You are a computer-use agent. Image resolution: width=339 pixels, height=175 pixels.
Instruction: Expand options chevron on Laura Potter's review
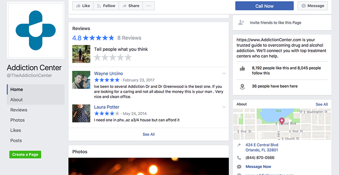[224, 107]
